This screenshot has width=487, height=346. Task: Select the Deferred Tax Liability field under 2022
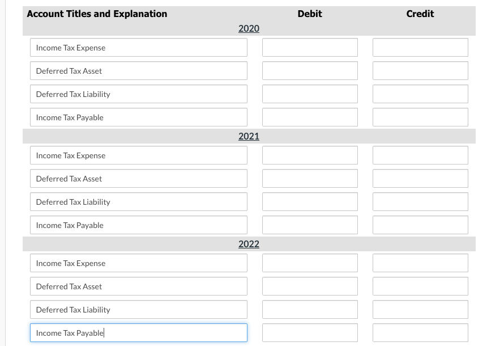tap(139, 309)
